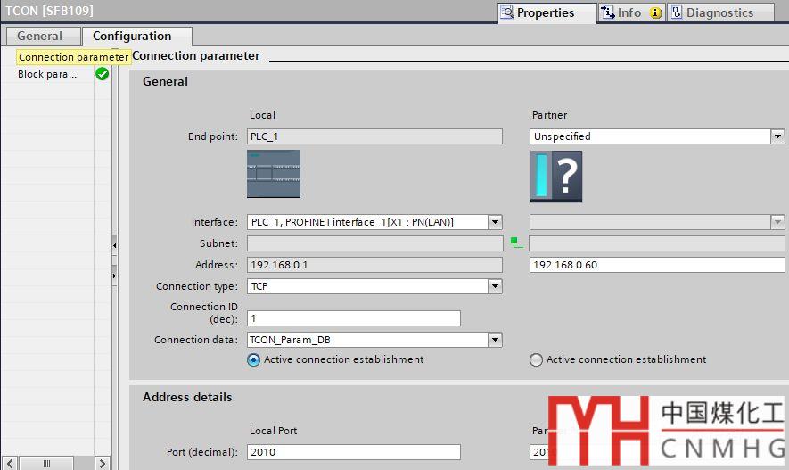Open the Info tab
Screen dimensions: 789x470
pyautogui.click(x=631, y=12)
